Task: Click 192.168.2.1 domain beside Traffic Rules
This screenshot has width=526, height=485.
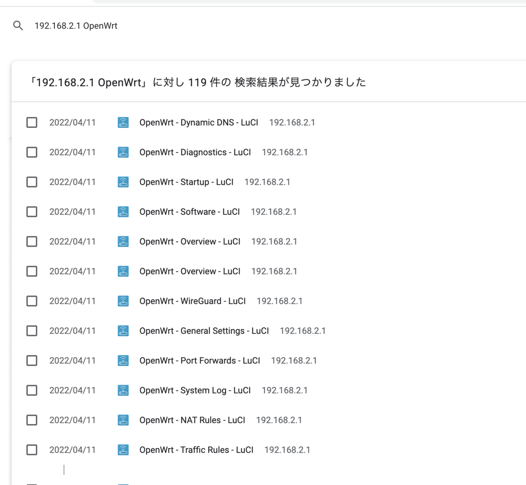Action: (x=288, y=450)
